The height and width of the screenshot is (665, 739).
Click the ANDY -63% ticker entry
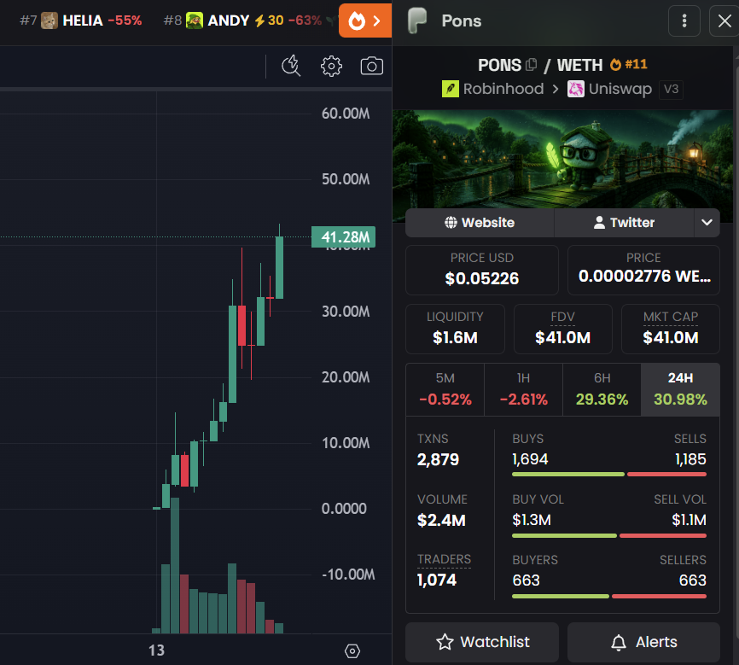(x=242, y=20)
